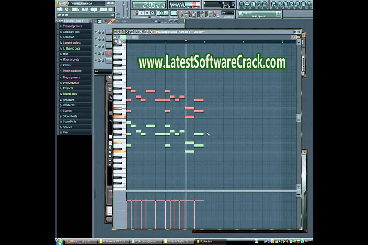368x245 pixels.
Task: Toggle the first orange switch in recording options top row
Action: 182,12
